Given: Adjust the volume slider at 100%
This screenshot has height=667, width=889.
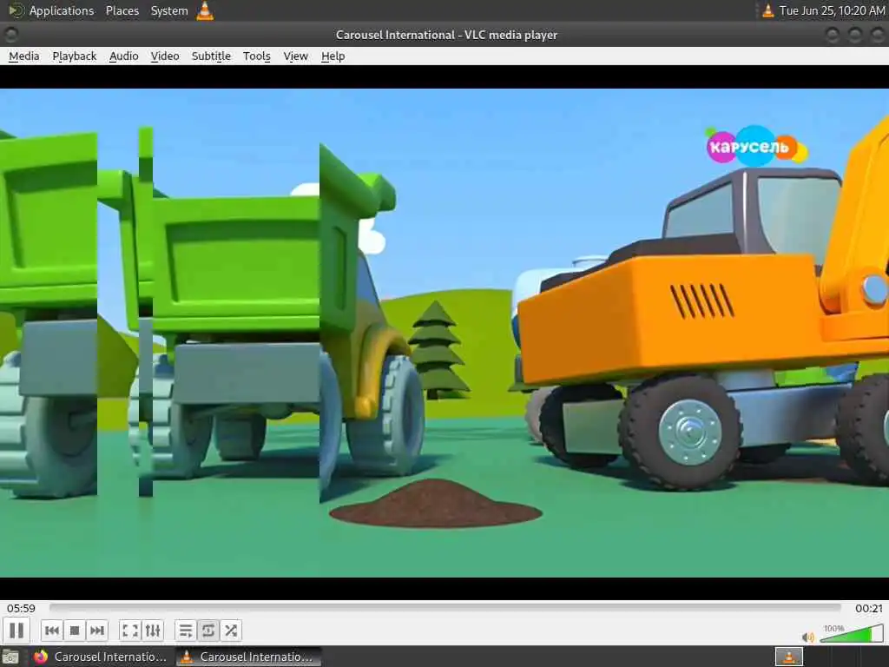Looking at the screenshot, I should 851,633.
